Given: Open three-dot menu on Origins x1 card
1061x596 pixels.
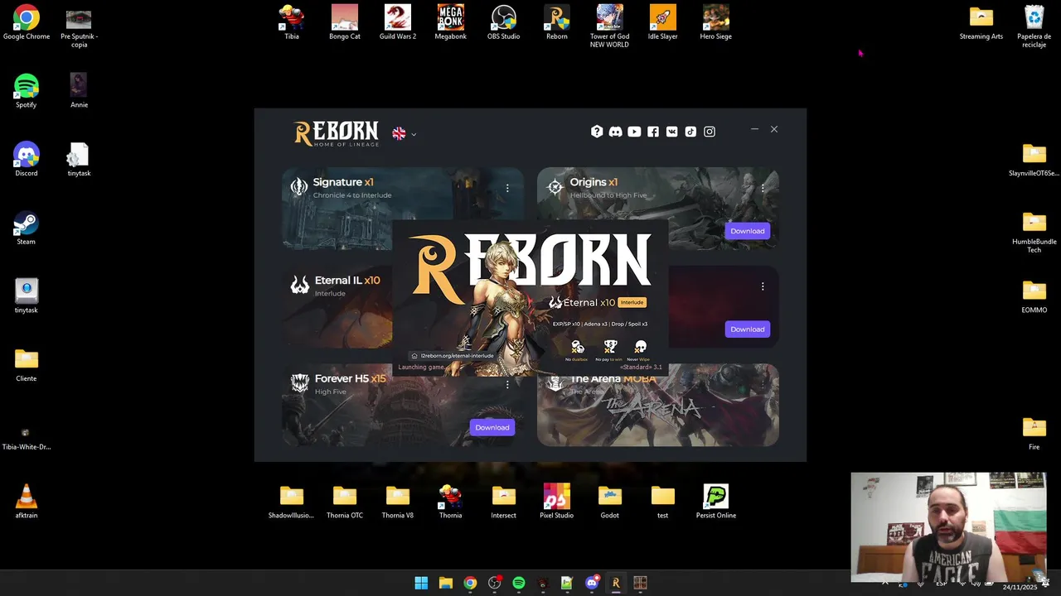Looking at the screenshot, I should click(x=763, y=188).
